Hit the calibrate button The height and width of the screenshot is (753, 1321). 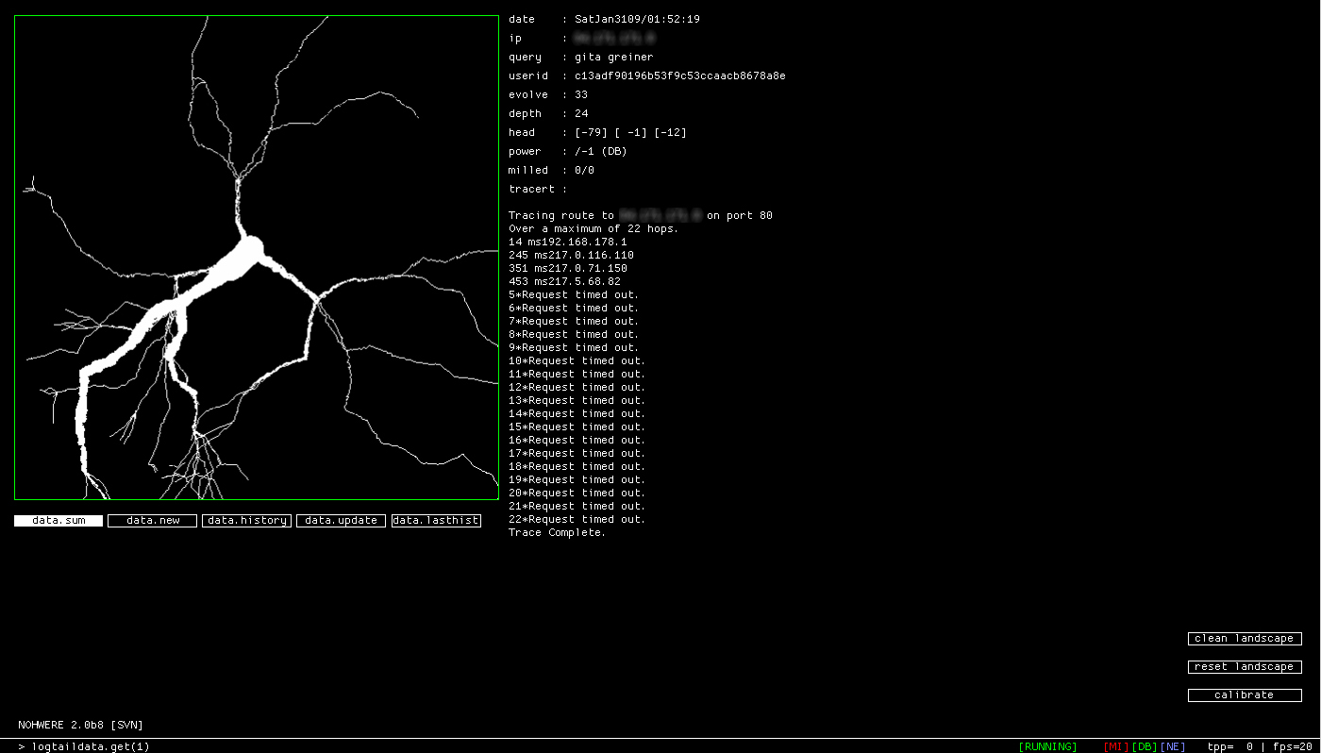1244,695
